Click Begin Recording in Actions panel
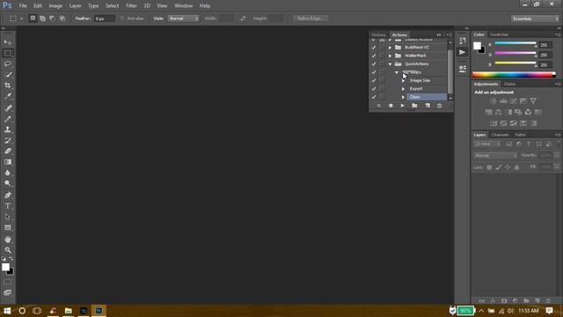Viewport: 563px width, 317px height. (x=391, y=106)
